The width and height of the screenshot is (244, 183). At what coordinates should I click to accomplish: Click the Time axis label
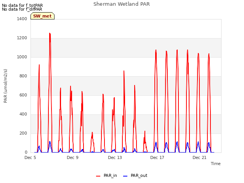click(x=215, y=164)
